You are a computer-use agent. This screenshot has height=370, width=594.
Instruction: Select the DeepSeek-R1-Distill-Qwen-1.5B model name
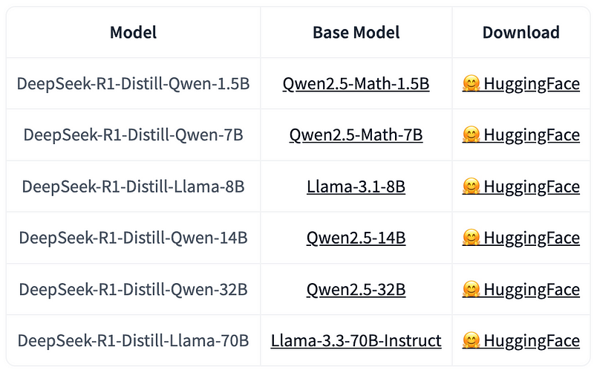pyautogui.click(x=134, y=84)
